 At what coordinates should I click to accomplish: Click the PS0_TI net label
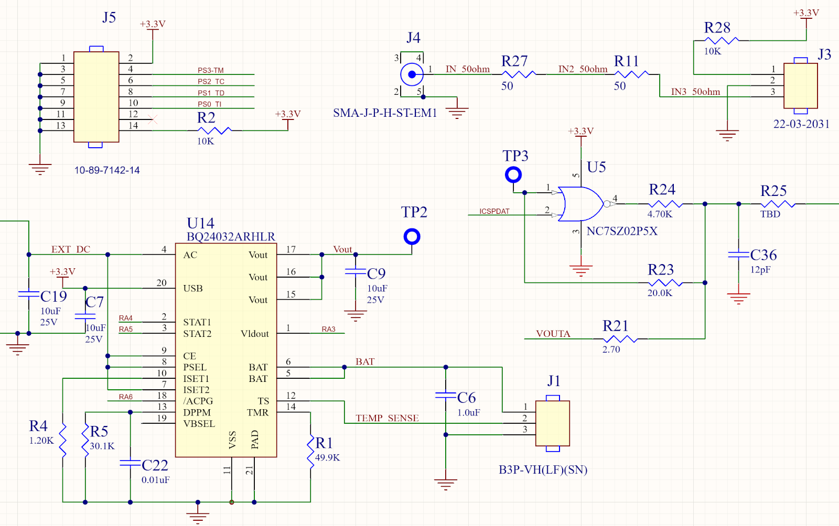210,104
